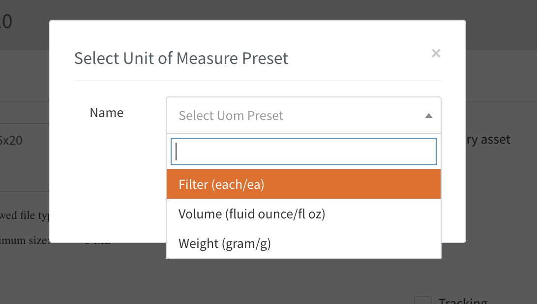Click the dialog title text
Screen dimensions: 537x304
(x=181, y=58)
